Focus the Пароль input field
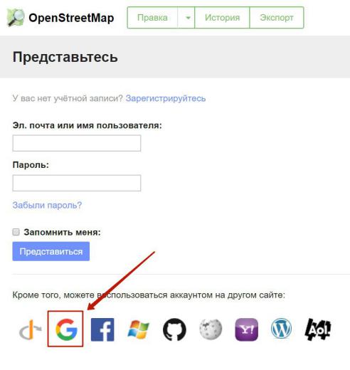The width and height of the screenshot is (350, 370). (x=77, y=183)
